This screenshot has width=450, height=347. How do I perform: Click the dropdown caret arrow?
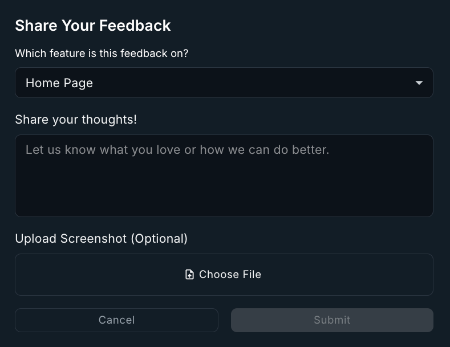[x=419, y=83]
